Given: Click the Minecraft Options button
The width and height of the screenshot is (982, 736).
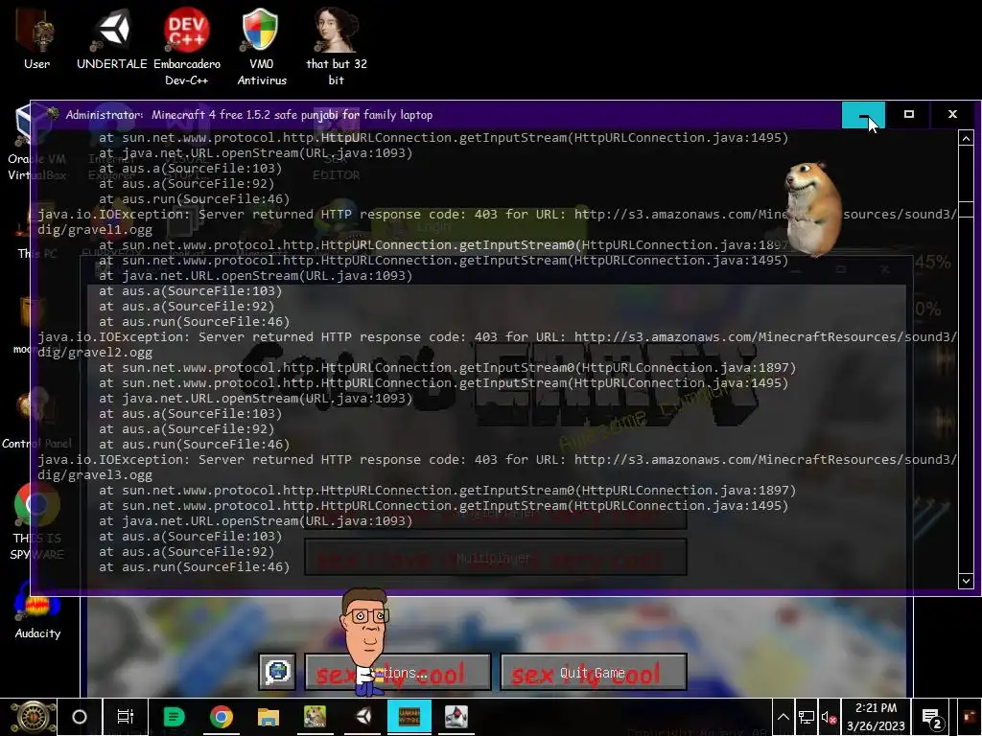Looking at the screenshot, I should [x=398, y=673].
